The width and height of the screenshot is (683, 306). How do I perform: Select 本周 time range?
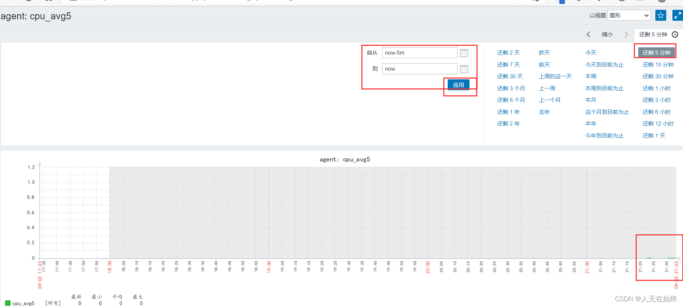coord(591,76)
